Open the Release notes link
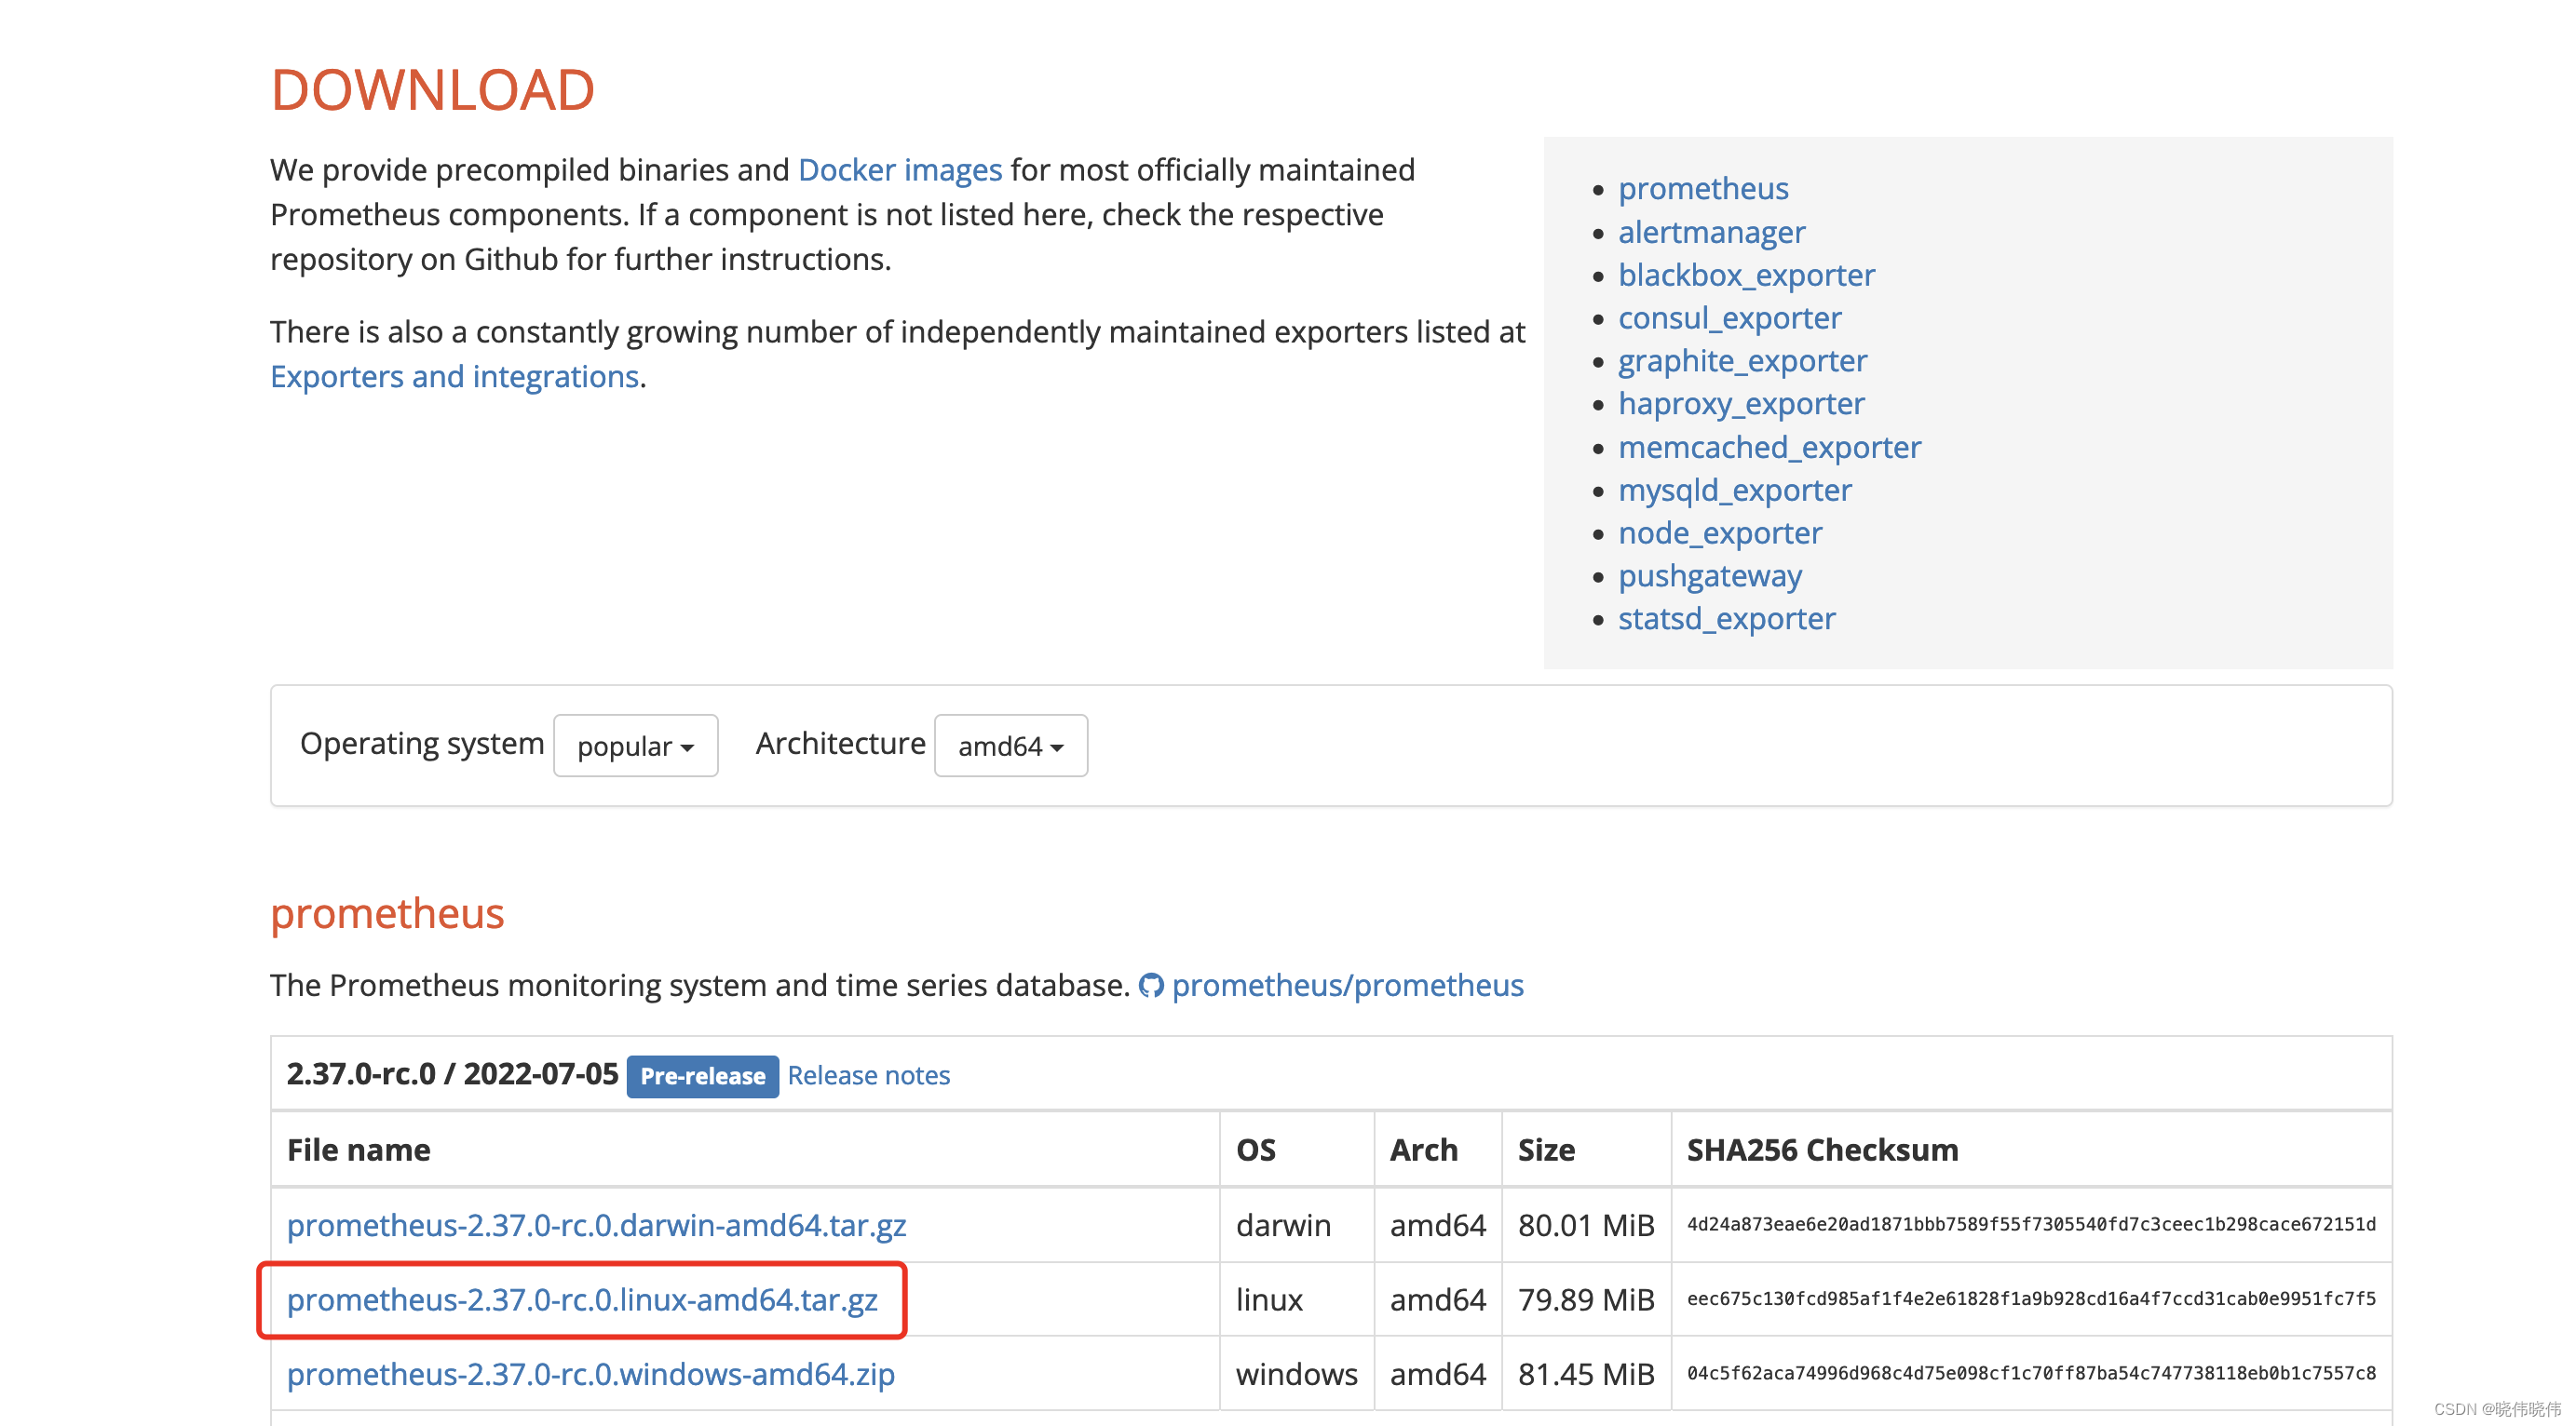Viewport: 2576px width, 1426px height. 868,1075
